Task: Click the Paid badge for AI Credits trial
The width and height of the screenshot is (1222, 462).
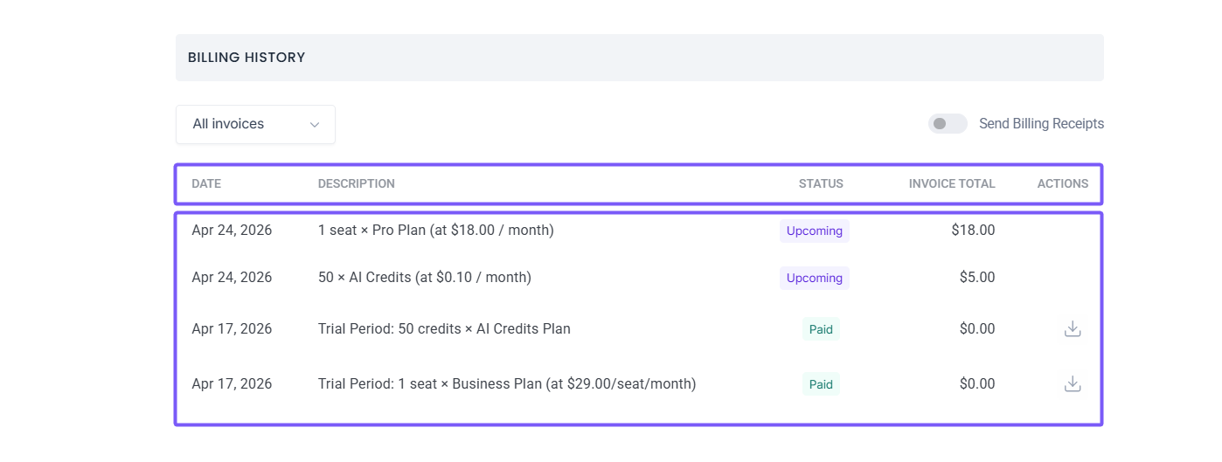Action: [821, 329]
